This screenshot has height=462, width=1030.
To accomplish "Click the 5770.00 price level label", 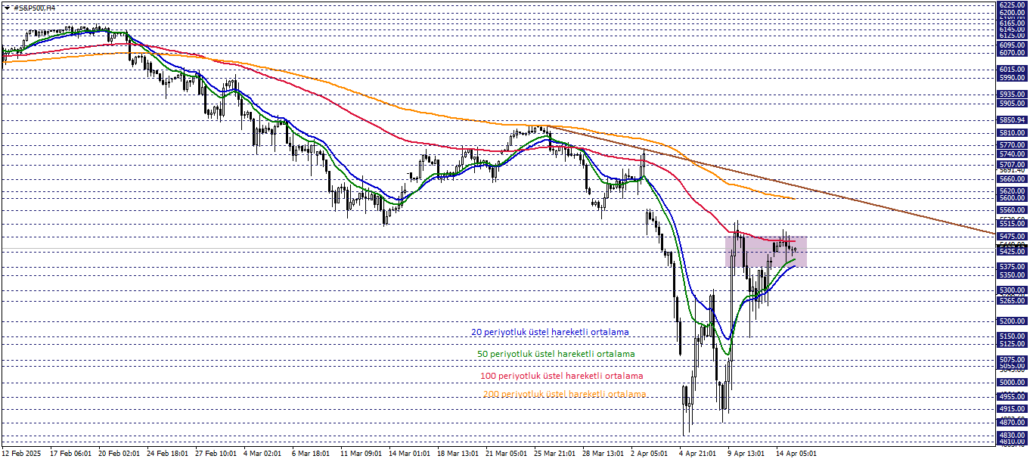I will tap(1012, 144).
